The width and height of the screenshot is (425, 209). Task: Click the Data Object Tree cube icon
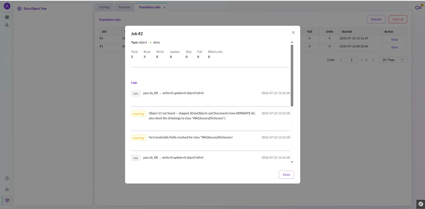[x=19, y=9]
